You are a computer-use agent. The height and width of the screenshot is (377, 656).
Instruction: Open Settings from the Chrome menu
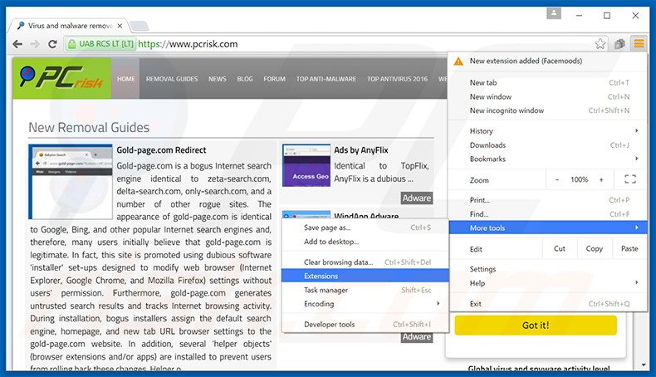pos(483,269)
